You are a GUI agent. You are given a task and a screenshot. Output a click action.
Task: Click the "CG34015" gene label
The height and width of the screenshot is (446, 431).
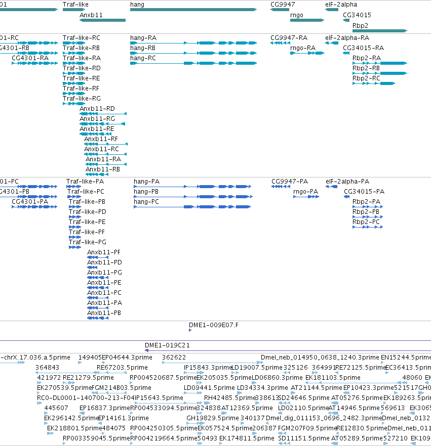click(x=357, y=15)
